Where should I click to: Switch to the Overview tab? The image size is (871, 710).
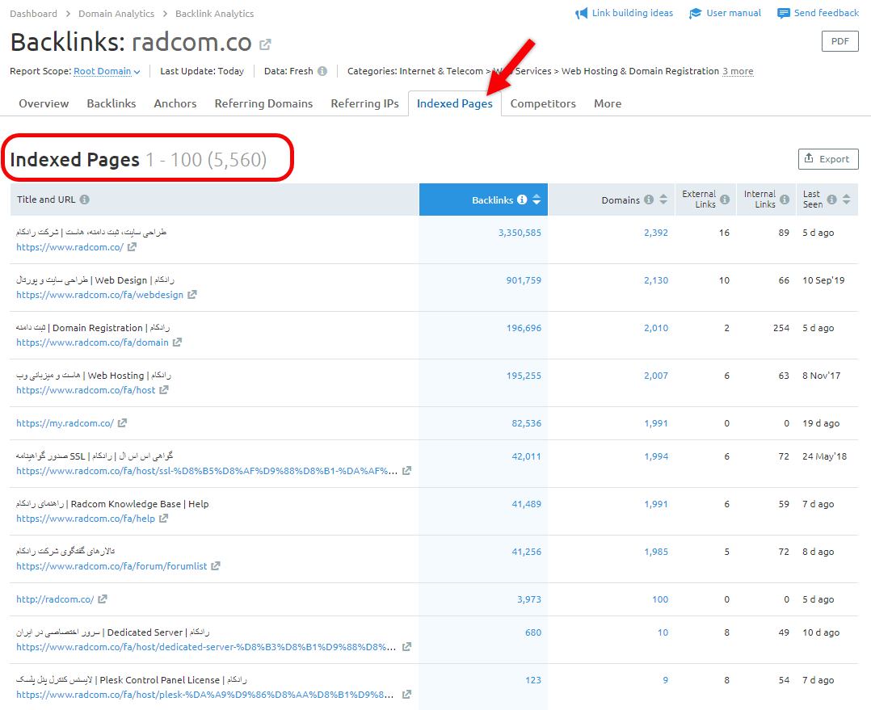coord(44,103)
